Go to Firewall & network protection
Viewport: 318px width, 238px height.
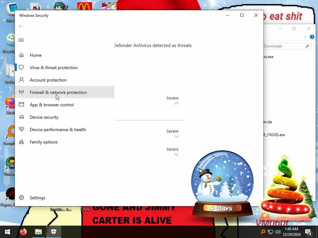pyautogui.click(x=65, y=92)
